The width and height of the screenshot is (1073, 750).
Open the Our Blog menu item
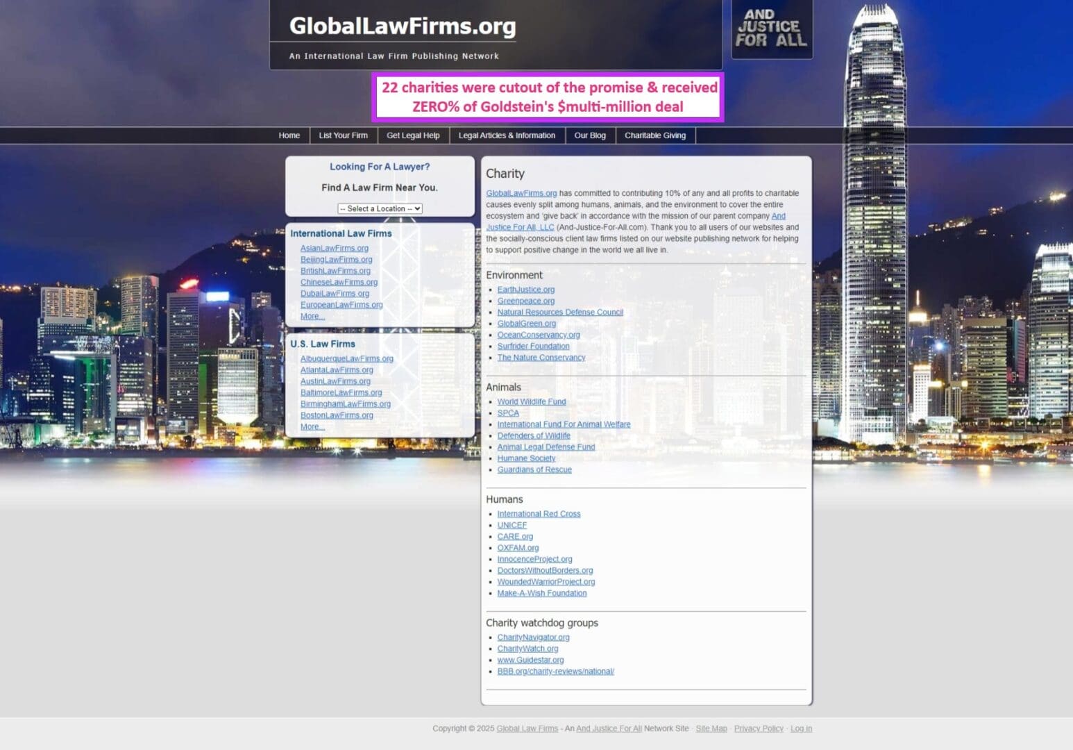pyautogui.click(x=590, y=135)
